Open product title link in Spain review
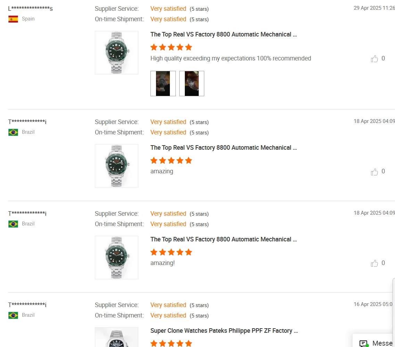This screenshot has width=395, height=347. pos(223,34)
